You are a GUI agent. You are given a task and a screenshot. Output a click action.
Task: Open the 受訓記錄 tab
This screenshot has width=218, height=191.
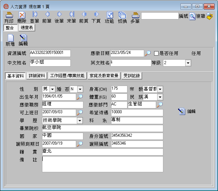[x=132, y=76]
